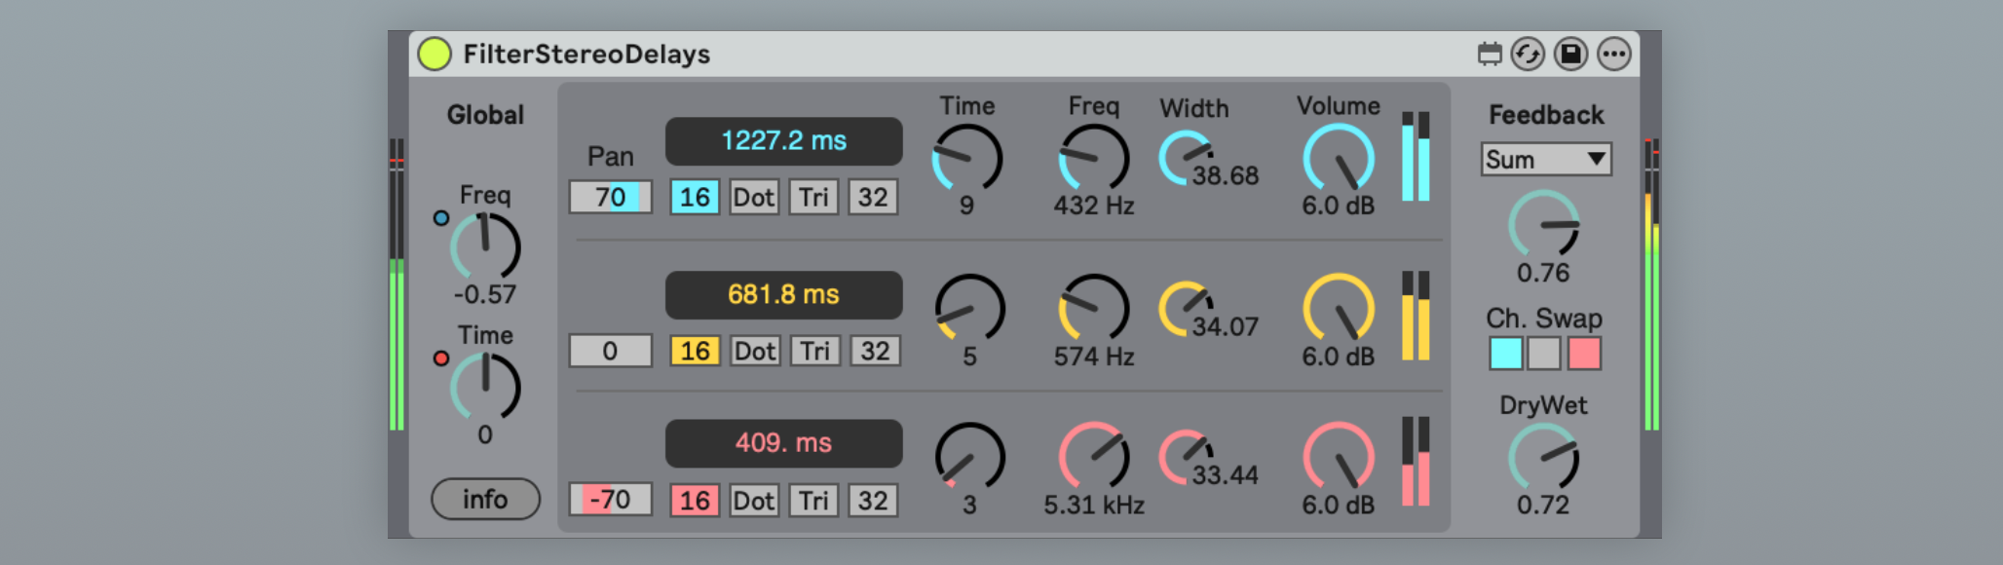Click the hot-swap preset icon
This screenshot has height=565, width=2003.
(x=1528, y=54)
